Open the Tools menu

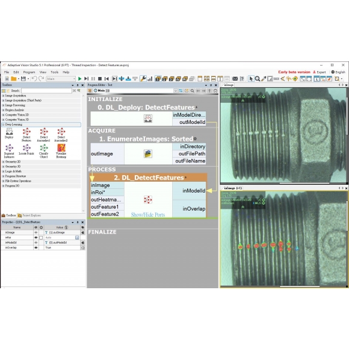tap(54, 72)
